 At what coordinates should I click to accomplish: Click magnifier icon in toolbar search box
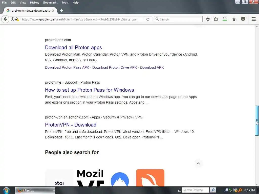[x=157, y=19]
